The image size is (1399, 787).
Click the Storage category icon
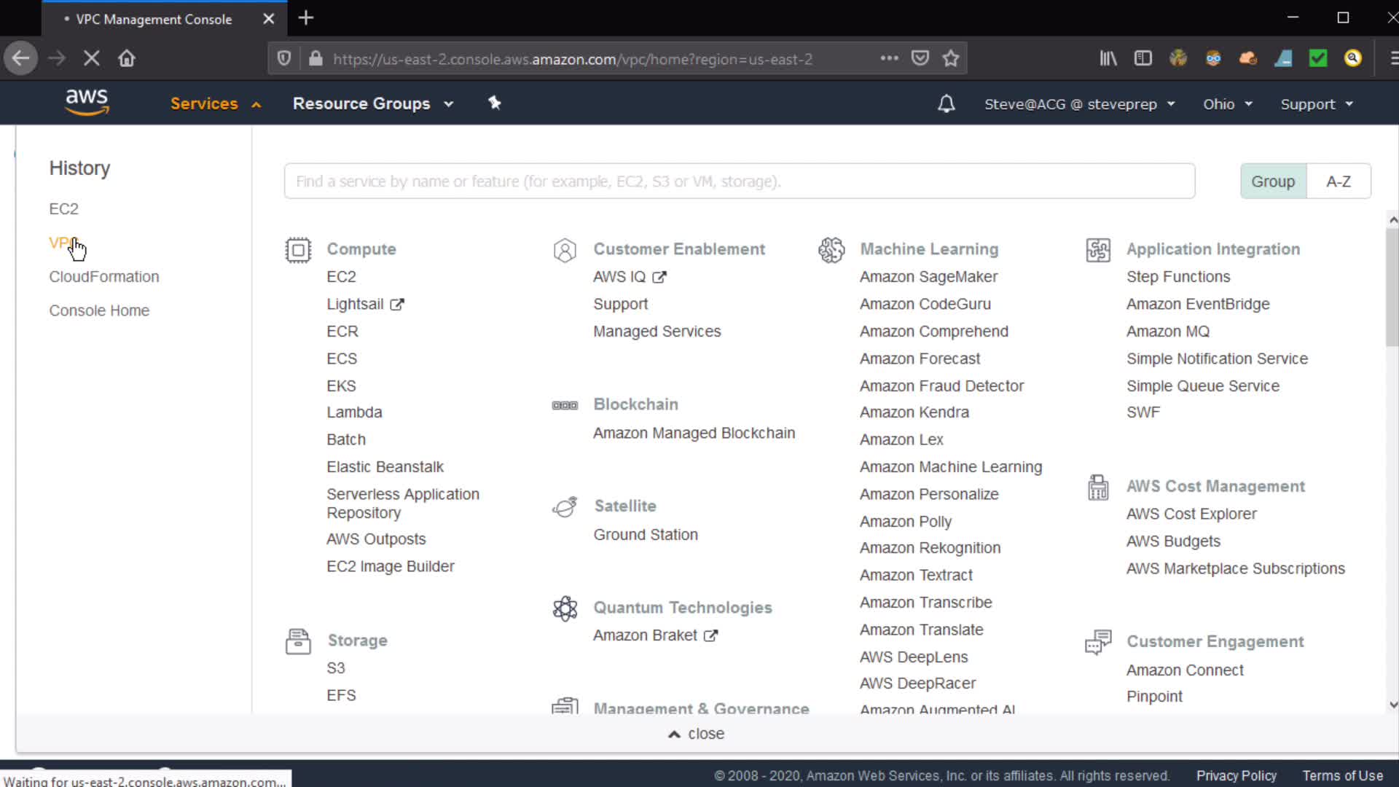[x=298, y=641]
